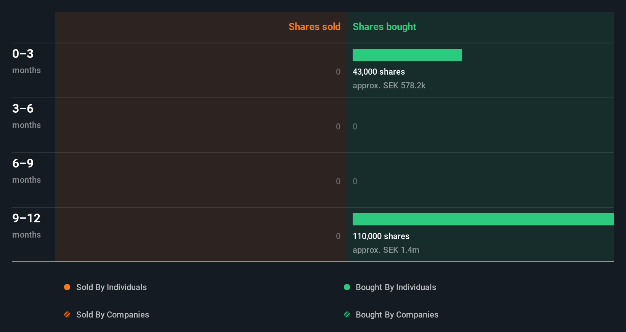Click the 9–12 months green bought bar
Viewport: 626px width, 332px height.
(x=483, y=219)
